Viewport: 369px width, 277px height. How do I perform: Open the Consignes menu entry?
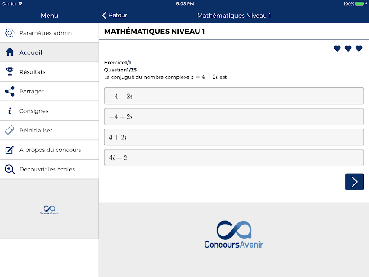(x=49, y=111)
